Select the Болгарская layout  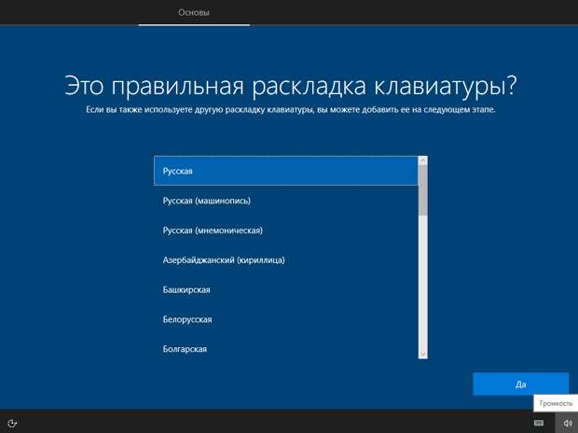tap(286, 349)
